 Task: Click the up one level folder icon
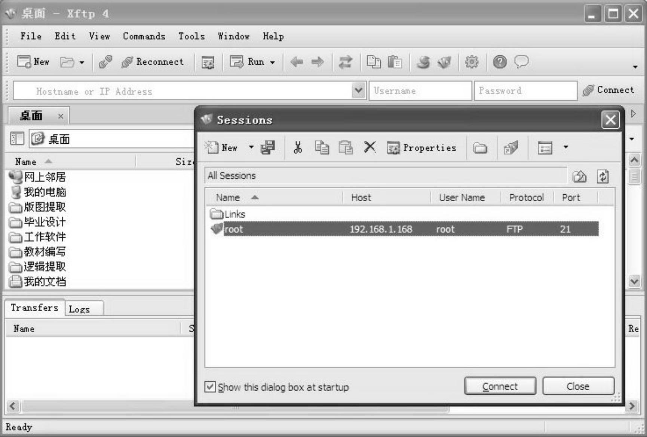(580, 176)
